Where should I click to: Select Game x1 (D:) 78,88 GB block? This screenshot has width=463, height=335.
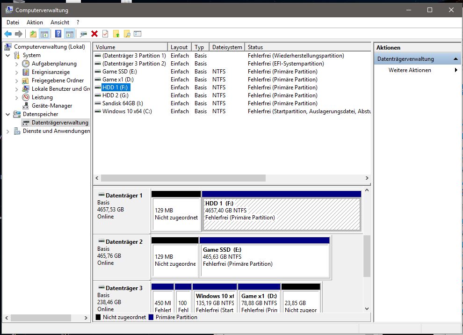259,298
